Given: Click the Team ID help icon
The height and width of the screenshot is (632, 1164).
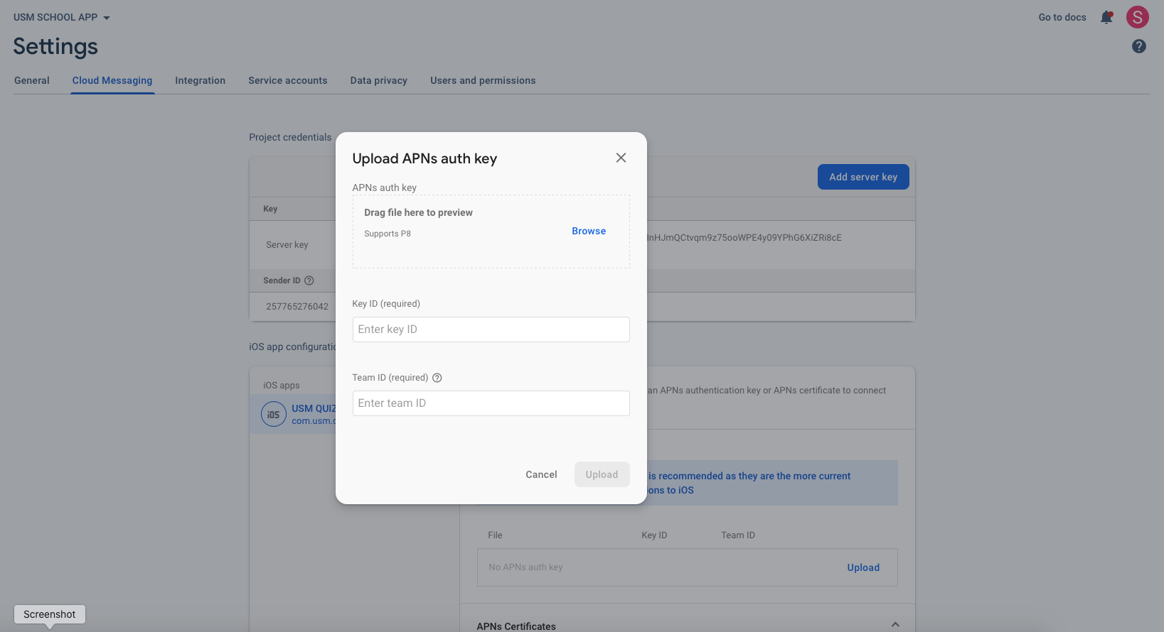Looking at the screenshot, I should pos(437,378).
